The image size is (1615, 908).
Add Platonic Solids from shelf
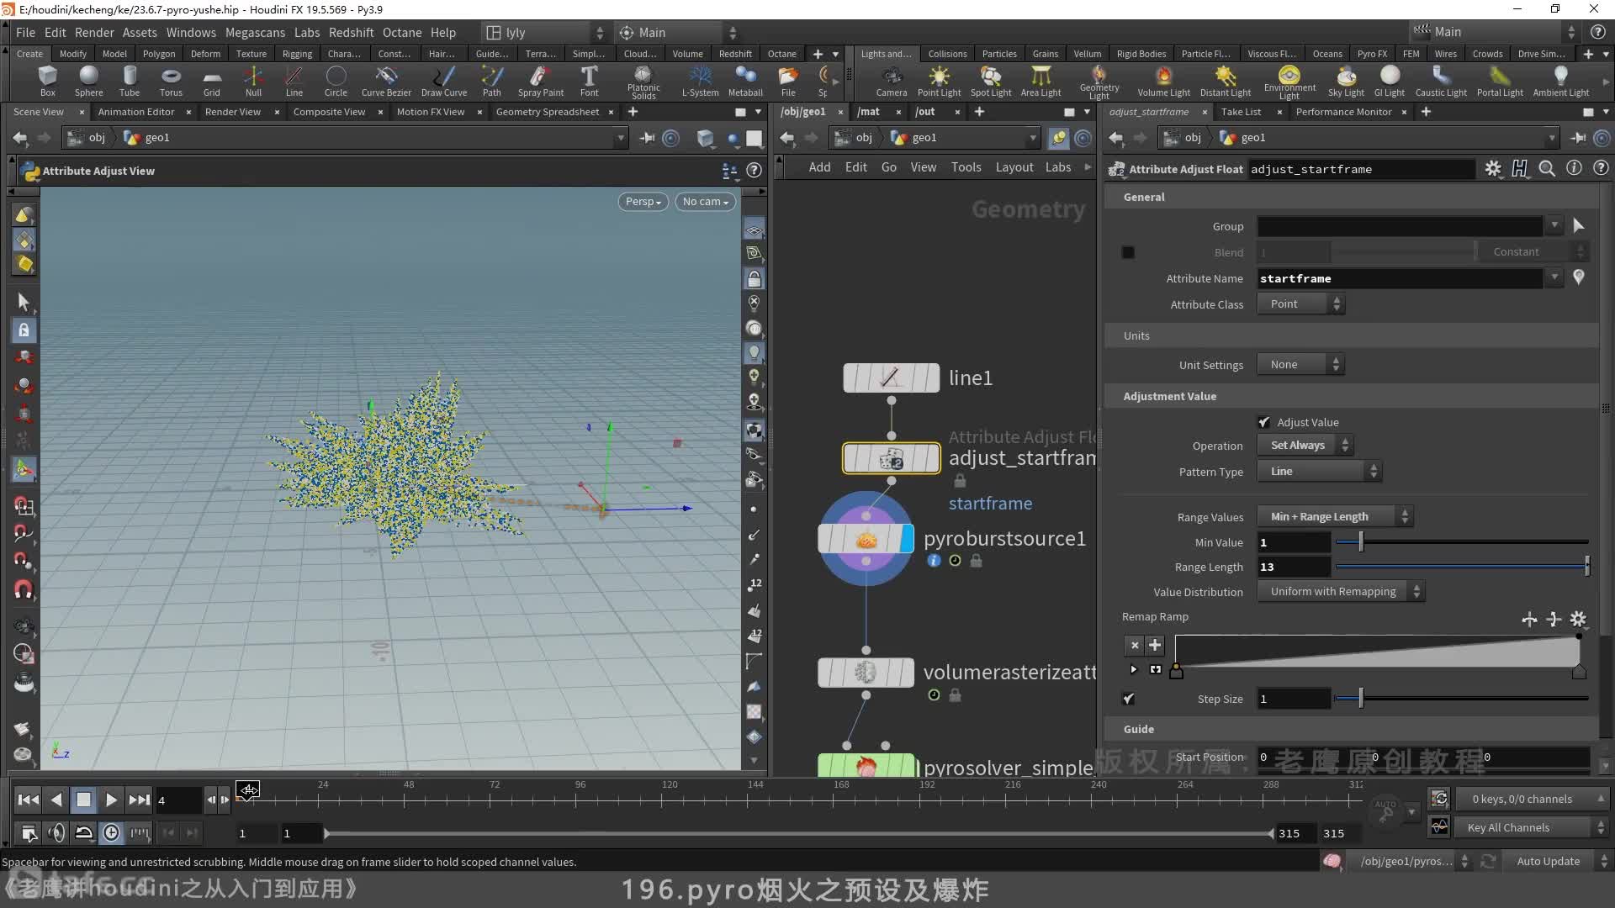643,83
